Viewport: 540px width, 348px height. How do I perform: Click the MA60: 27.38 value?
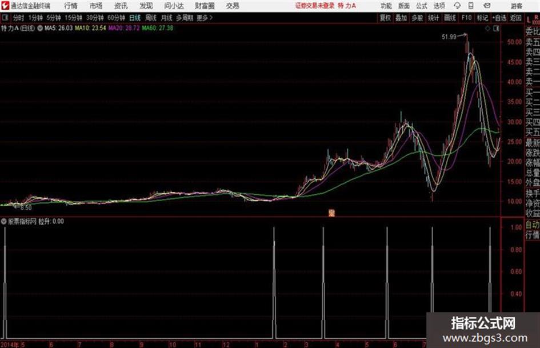(x=158, y=28)
